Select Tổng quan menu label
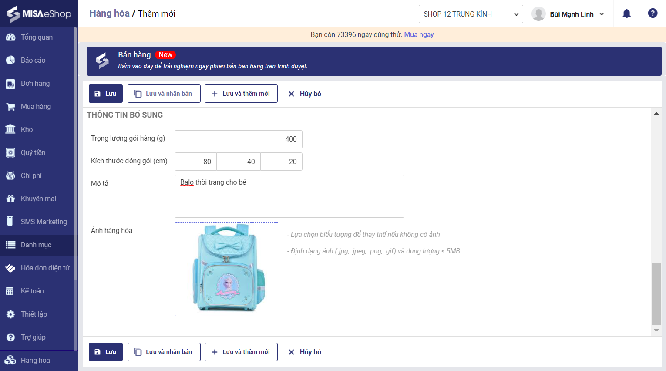 tap(37, 37)
